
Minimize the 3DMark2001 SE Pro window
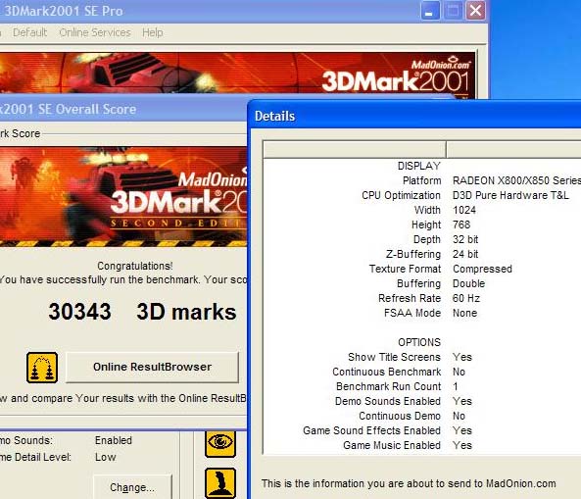(430, 11)
